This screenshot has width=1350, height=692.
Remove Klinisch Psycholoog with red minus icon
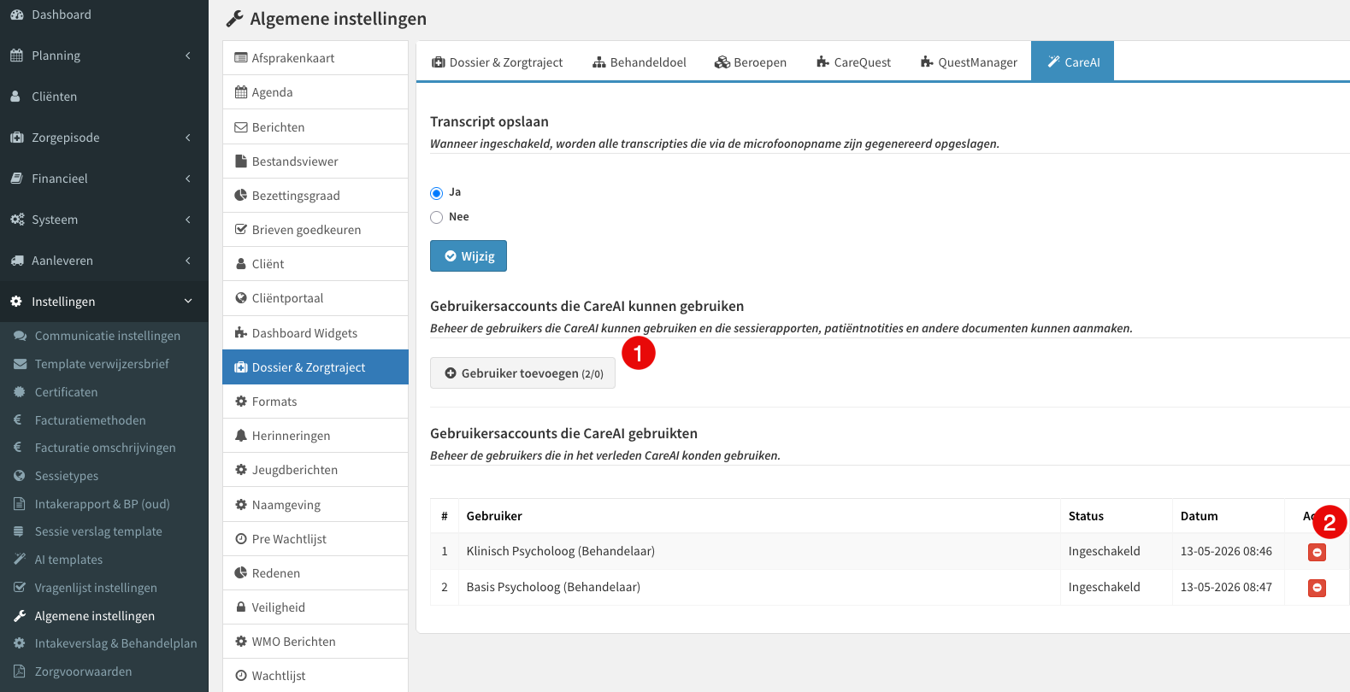point(1317,553)
